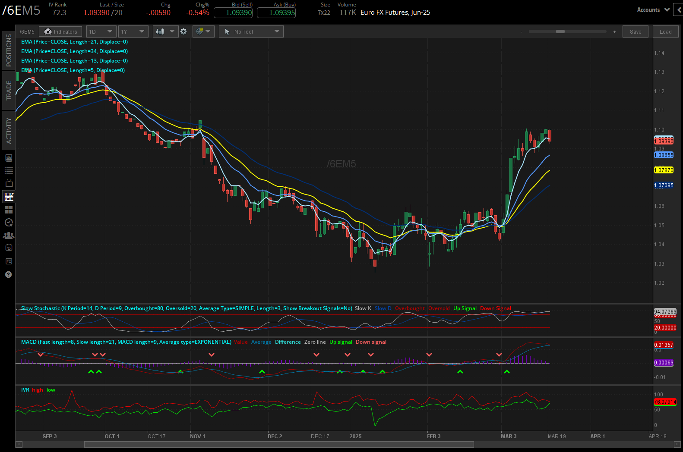Viewport: 683px width, 452px height.
Task: Click the zoom out minus icon
Action: [x=521, y=31]
